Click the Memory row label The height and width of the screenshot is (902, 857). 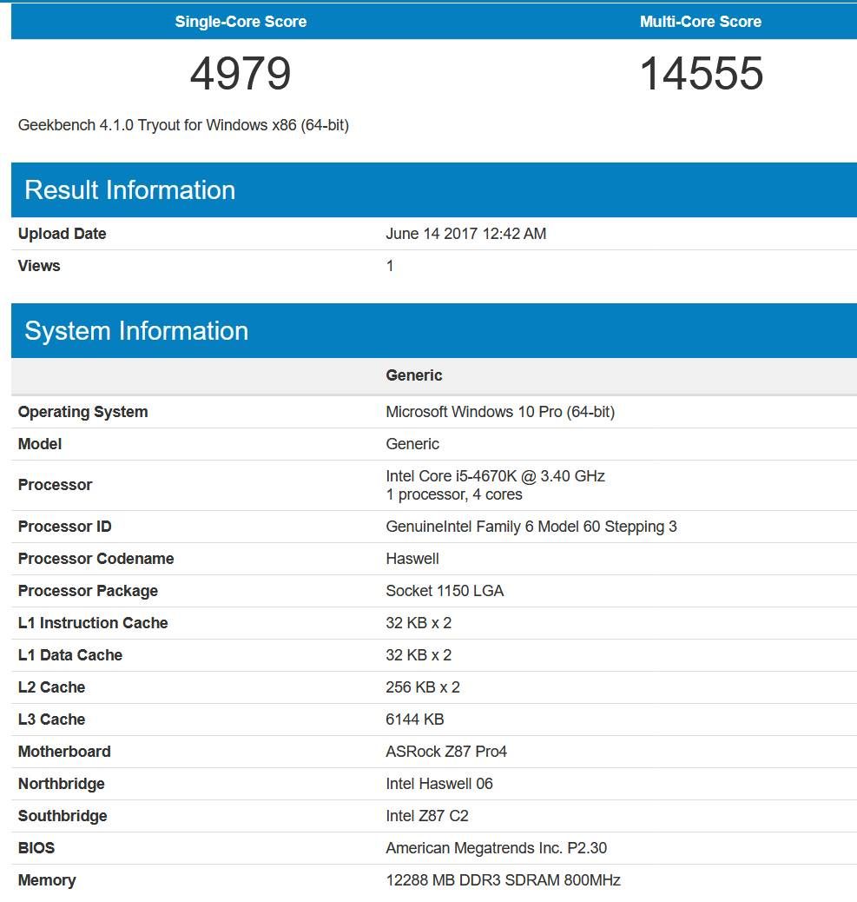47,881
